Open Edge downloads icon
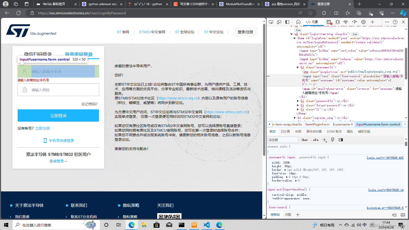This screenshot has height=230, width=409. 370,13
